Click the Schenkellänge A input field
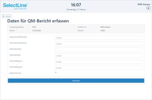Viewport: 152px width, 100px height. point(99,62)
